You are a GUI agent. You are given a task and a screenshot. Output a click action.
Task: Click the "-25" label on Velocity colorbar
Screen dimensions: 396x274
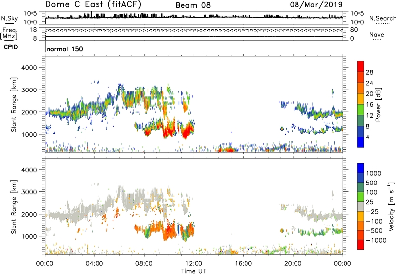(372, 211)
